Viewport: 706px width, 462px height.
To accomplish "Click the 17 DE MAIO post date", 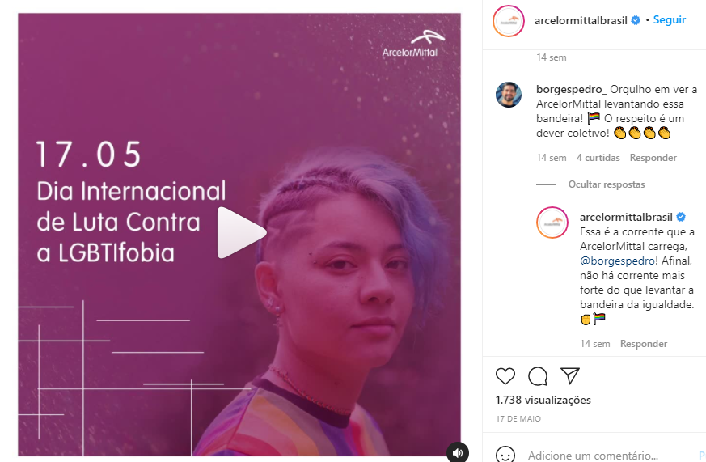I will pos(518,419).
